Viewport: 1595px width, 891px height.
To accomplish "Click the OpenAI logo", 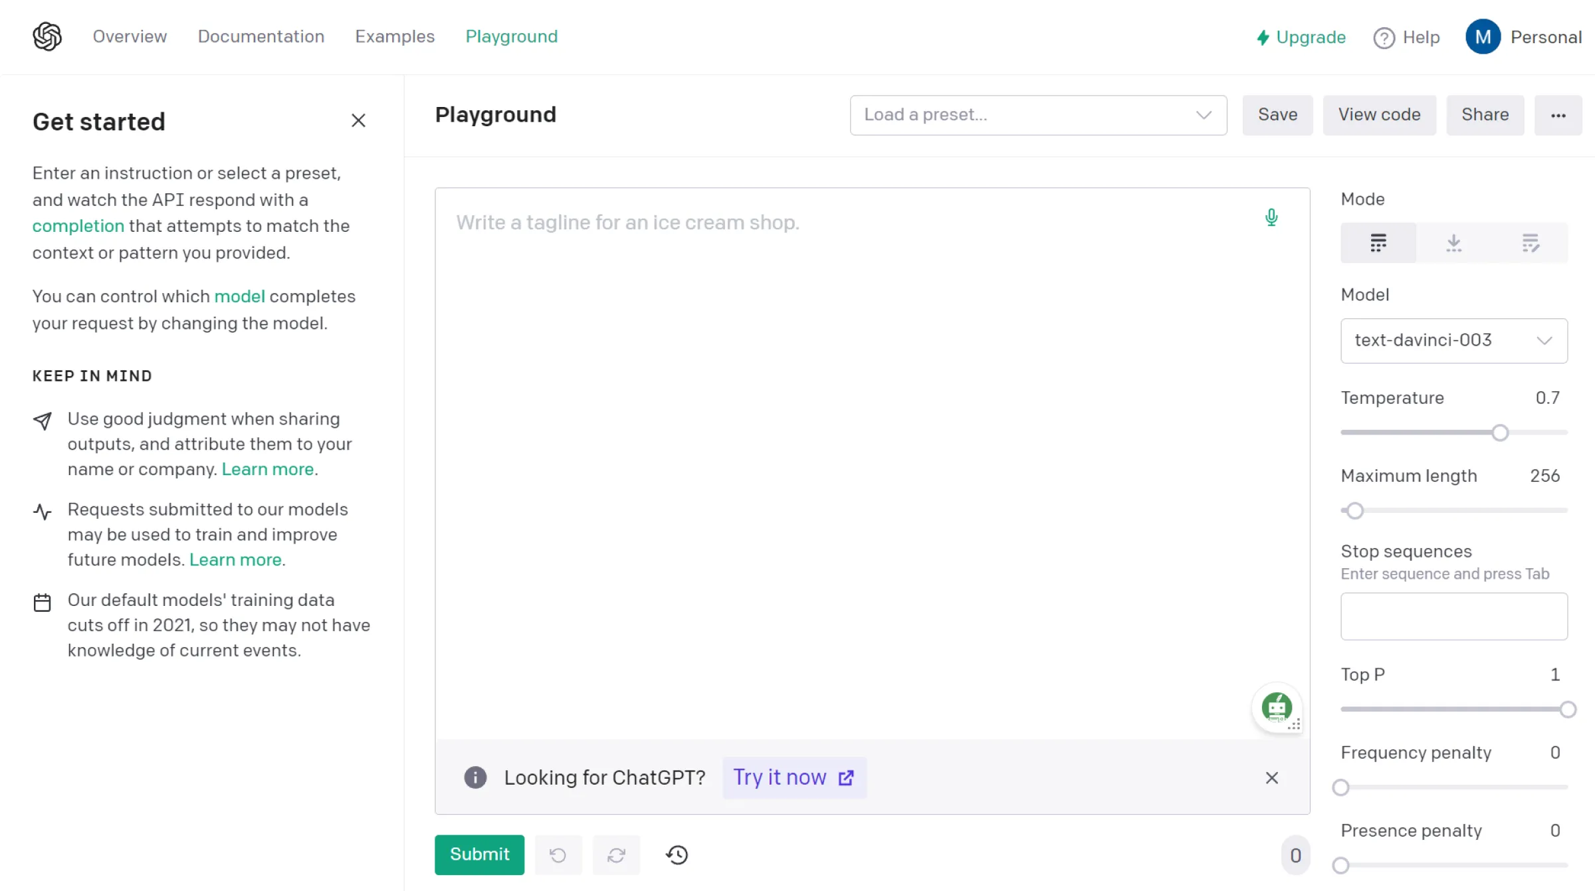I will (47, 36).
